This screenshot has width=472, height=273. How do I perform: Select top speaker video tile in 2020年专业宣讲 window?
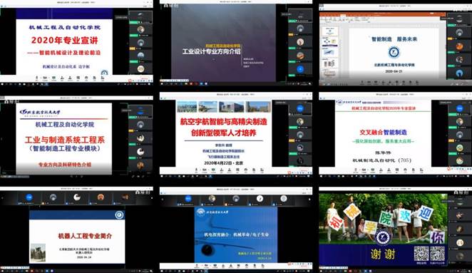click(140, 16)
